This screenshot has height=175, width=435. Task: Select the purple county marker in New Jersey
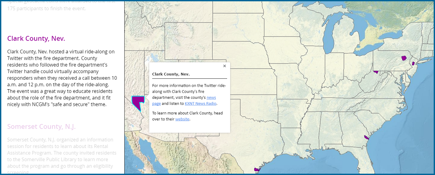coord(413,64)
